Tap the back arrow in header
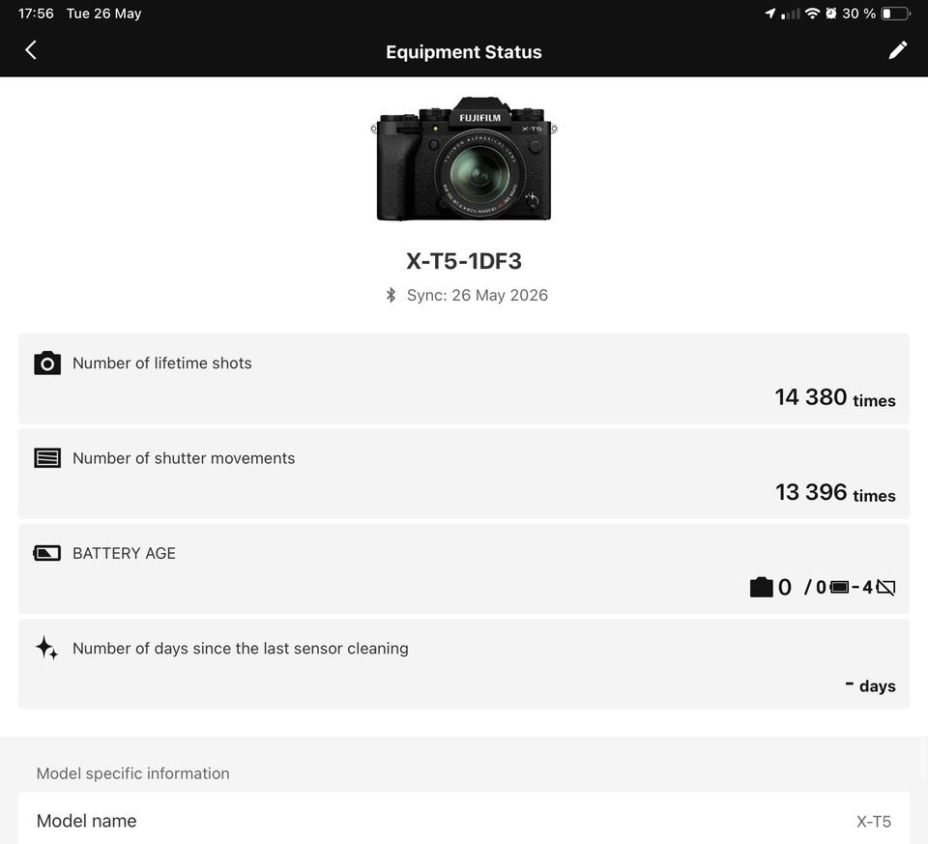 click(x=31, y=50)
